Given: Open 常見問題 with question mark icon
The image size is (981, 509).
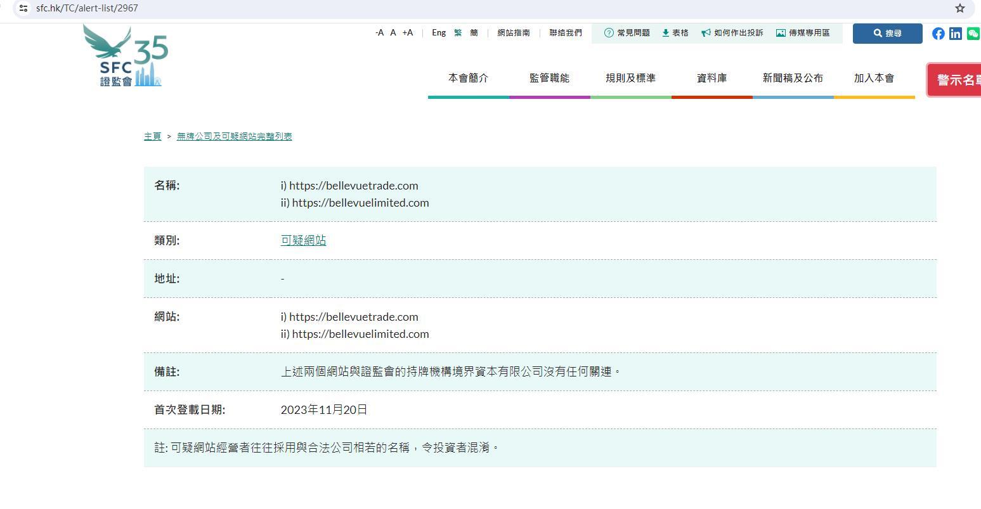Looking at the screenshot, I should coord(627,33).
